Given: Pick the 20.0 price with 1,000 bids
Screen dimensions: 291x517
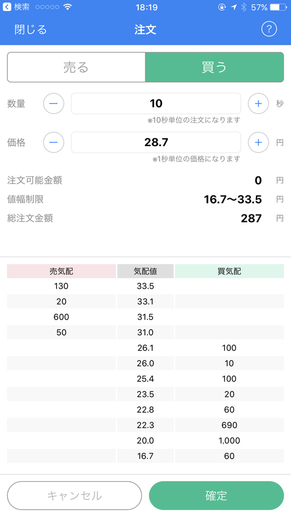Looking at the screenshot, I should click(145, 441).
